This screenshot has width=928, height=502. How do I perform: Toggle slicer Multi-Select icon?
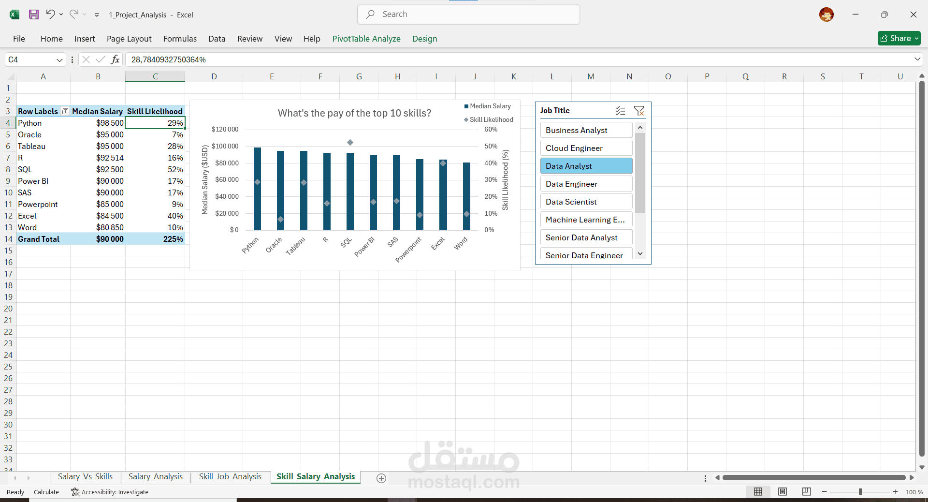tap(620, 111)
